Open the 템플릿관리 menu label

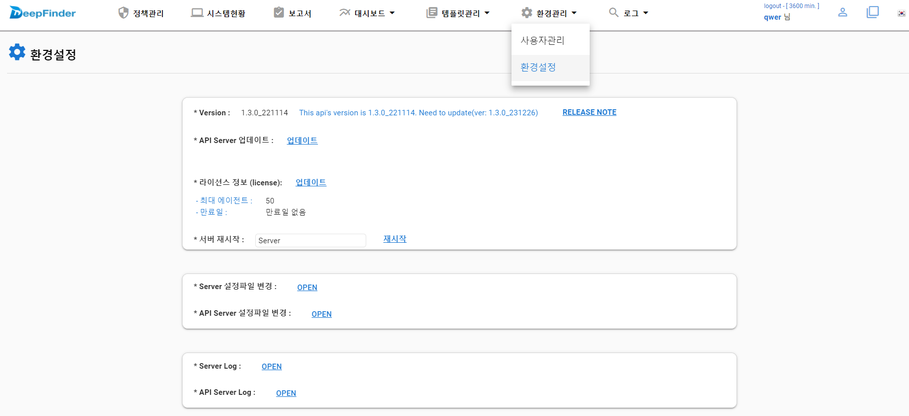pos(461,13)
